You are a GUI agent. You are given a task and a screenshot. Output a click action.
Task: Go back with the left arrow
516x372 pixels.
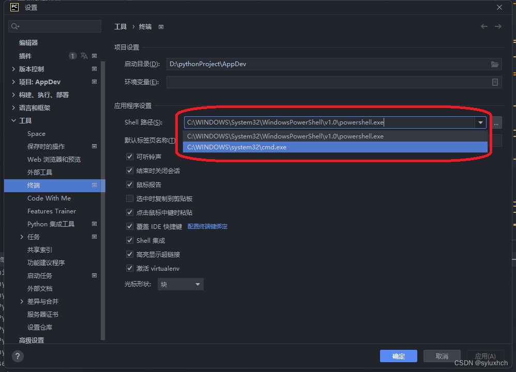484,26
